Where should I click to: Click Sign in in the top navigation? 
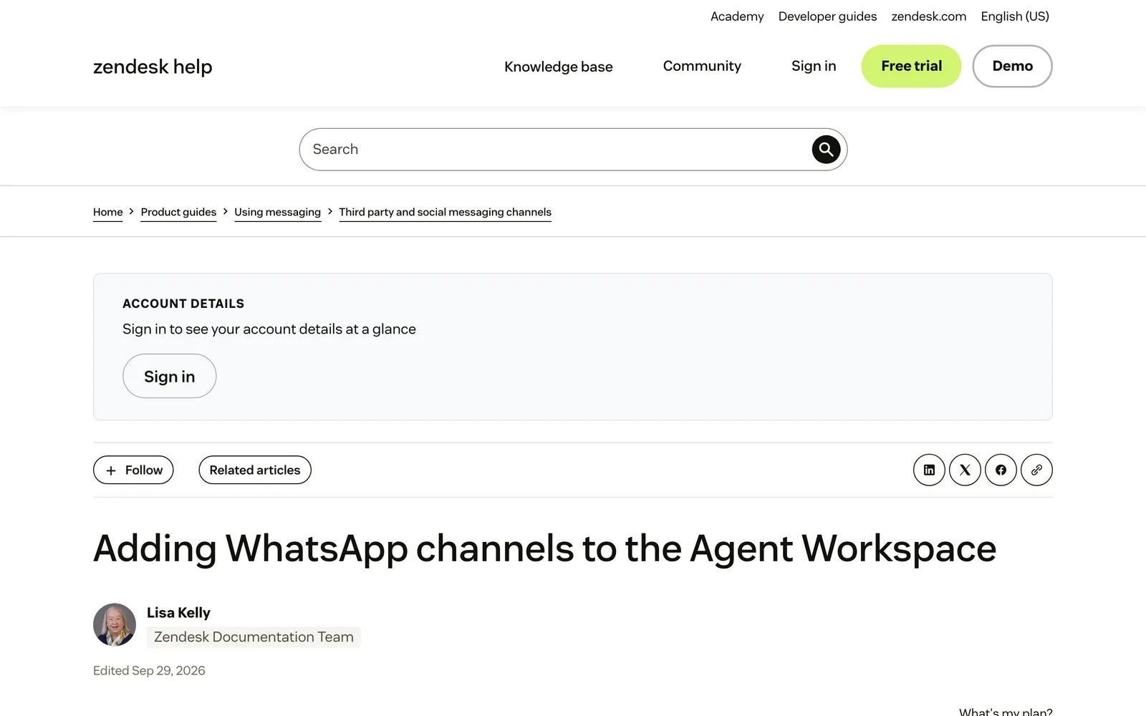click(x=814, y=66)
